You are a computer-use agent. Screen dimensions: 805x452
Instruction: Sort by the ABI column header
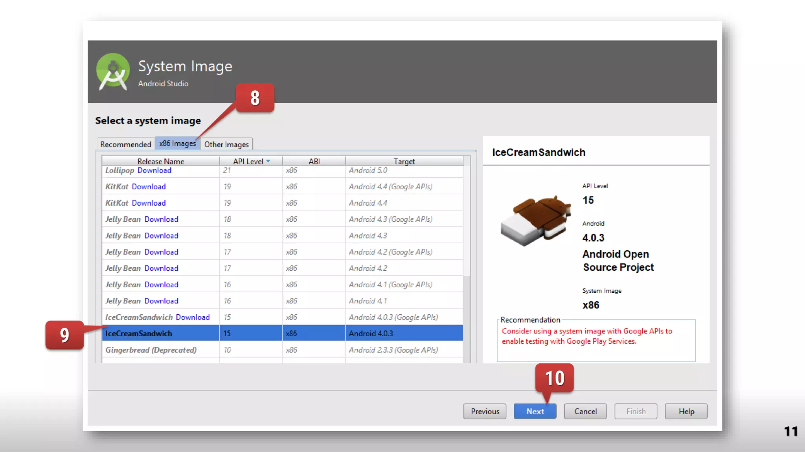(x=314, y=161)
